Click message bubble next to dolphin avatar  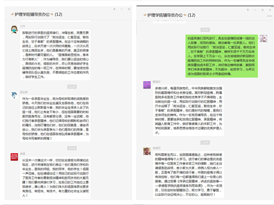(x=55, y=119)
